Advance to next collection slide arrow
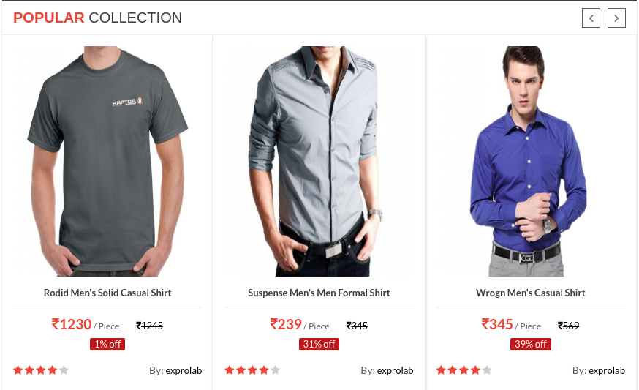 pos(616,18)
